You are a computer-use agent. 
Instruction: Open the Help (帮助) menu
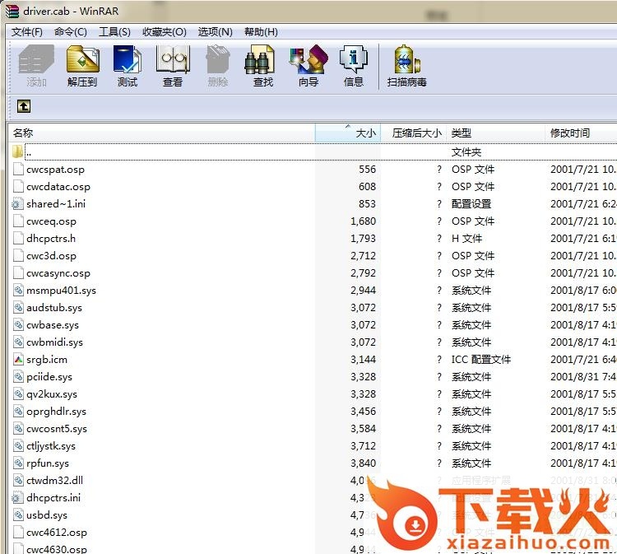tap(261, 32)
